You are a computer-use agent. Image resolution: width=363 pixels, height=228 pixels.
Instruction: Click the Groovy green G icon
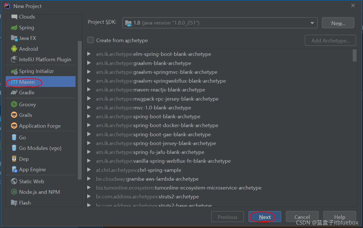pos(14,104)
